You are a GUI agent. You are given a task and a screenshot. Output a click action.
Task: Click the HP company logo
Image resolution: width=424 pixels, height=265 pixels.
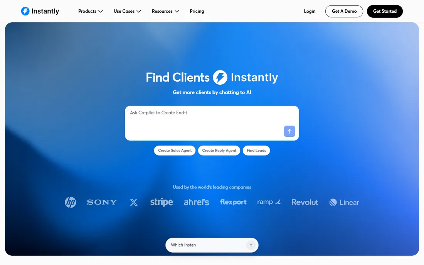pyautogui.click(x=70, y=202)
